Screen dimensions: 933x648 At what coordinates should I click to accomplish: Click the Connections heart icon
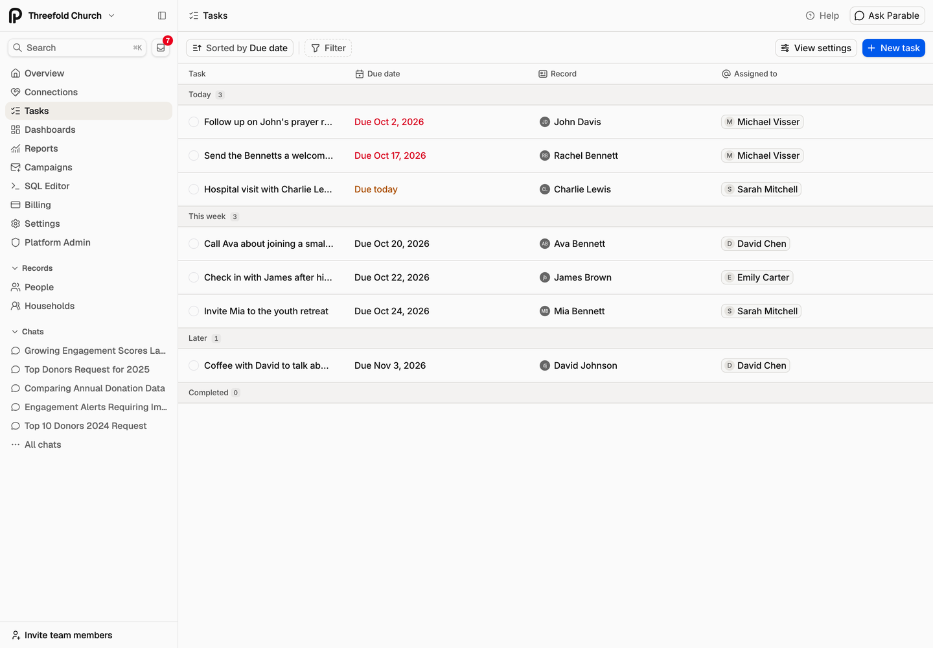[16, 92]
